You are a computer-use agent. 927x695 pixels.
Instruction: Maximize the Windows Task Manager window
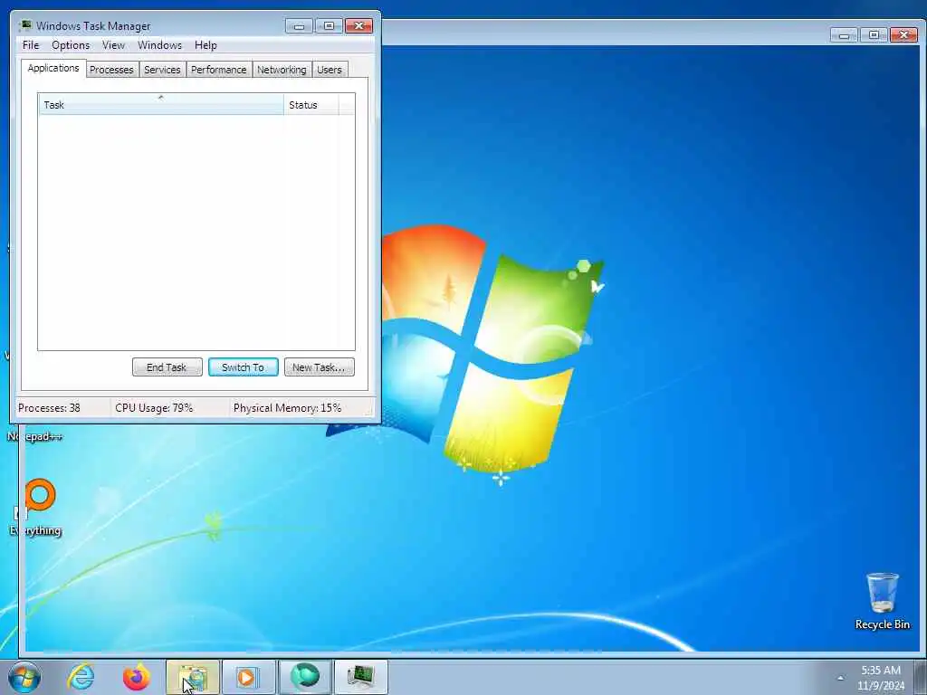pyautogui.click(x=329, y=26)
